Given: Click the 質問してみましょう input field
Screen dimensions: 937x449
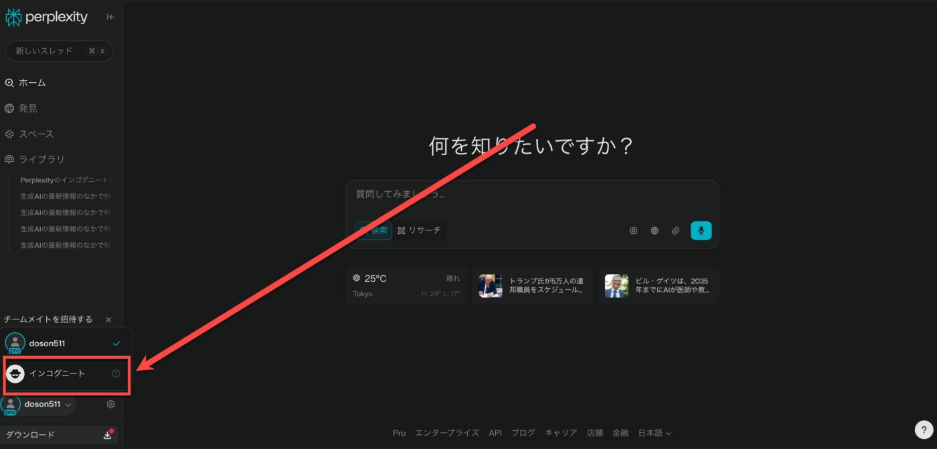Looking at the screenshot, I should point(532,195).
